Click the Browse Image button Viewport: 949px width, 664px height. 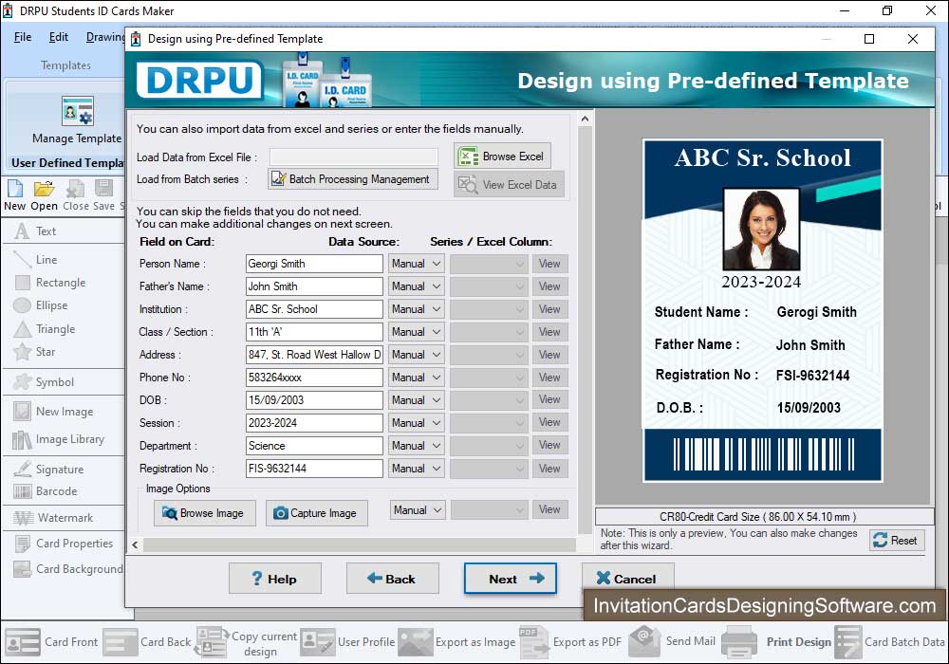[205, 513]
